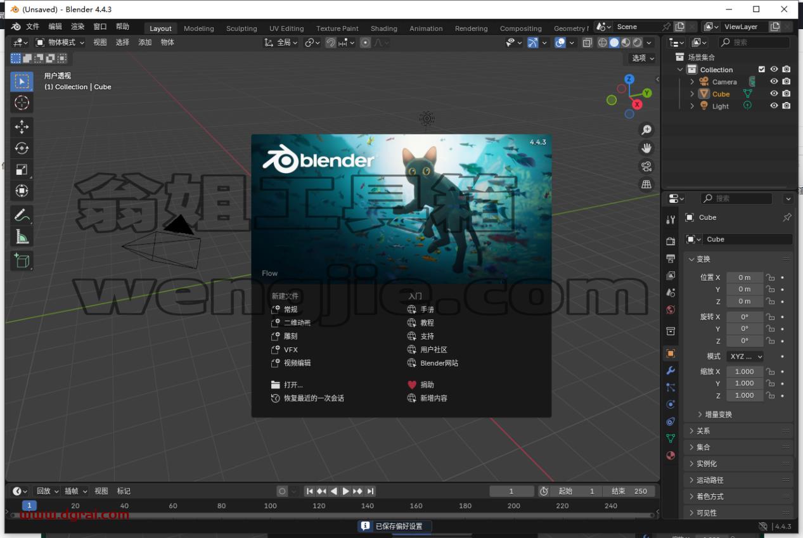
Task: Activate the 3D Cursor tool
Action: click(22, 103)
